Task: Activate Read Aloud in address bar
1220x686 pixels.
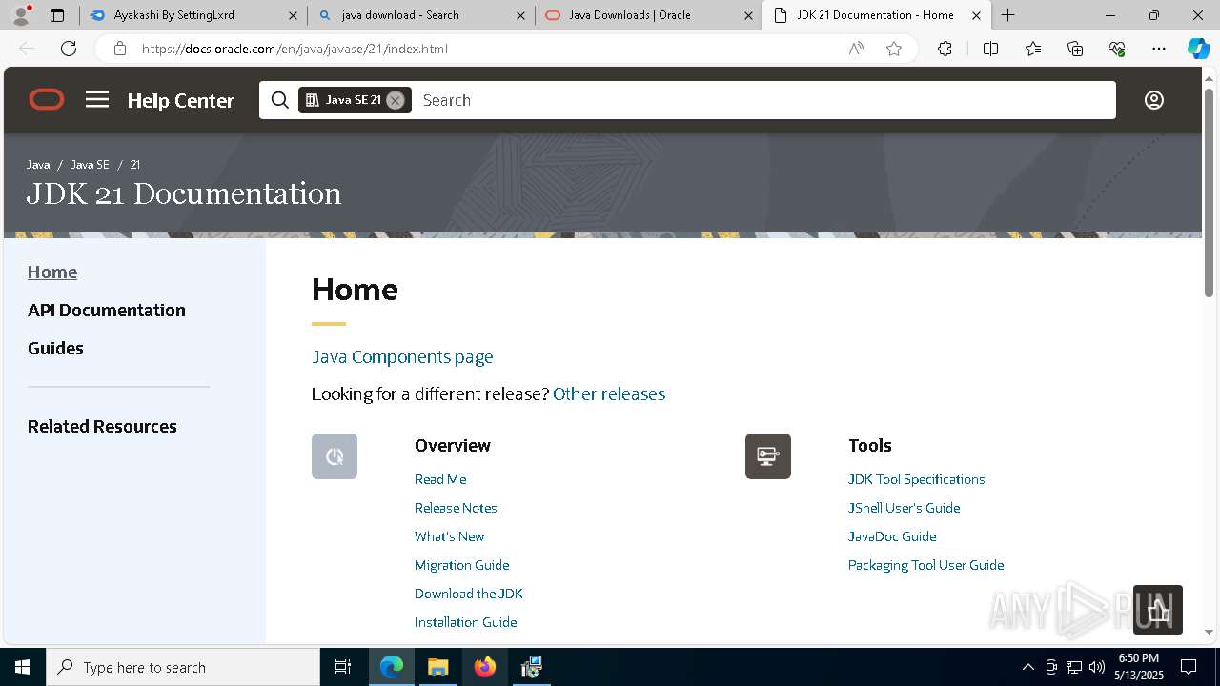Action: click(x=856, y=49)
